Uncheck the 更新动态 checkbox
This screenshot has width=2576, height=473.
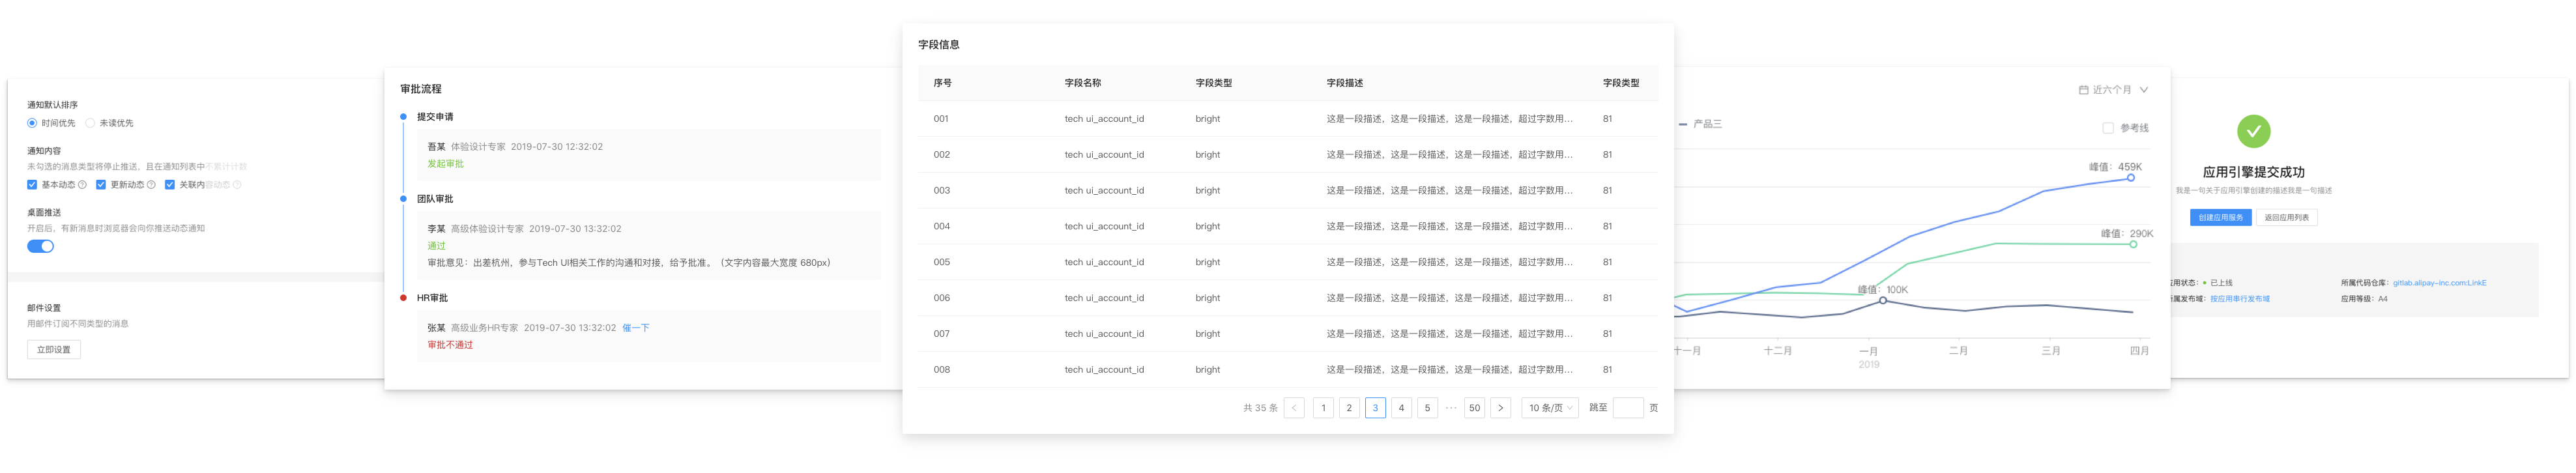coord(101,185)
